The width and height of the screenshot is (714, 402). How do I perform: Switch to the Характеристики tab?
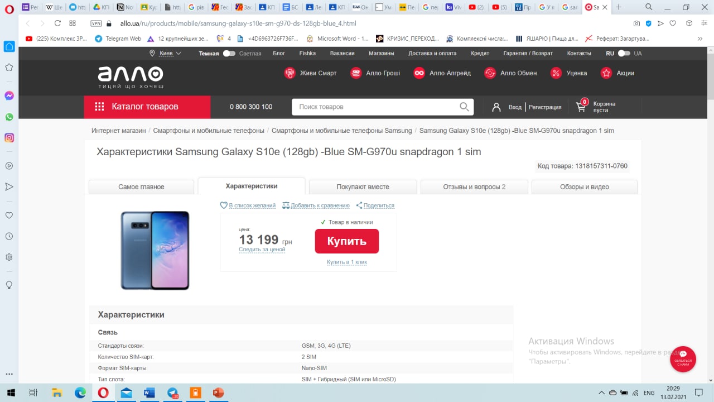[252, 186]
